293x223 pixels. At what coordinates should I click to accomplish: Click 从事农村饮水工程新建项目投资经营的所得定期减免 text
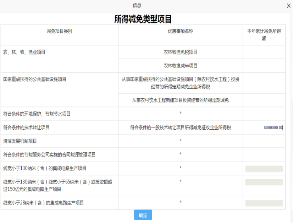(x=181, y=100)
